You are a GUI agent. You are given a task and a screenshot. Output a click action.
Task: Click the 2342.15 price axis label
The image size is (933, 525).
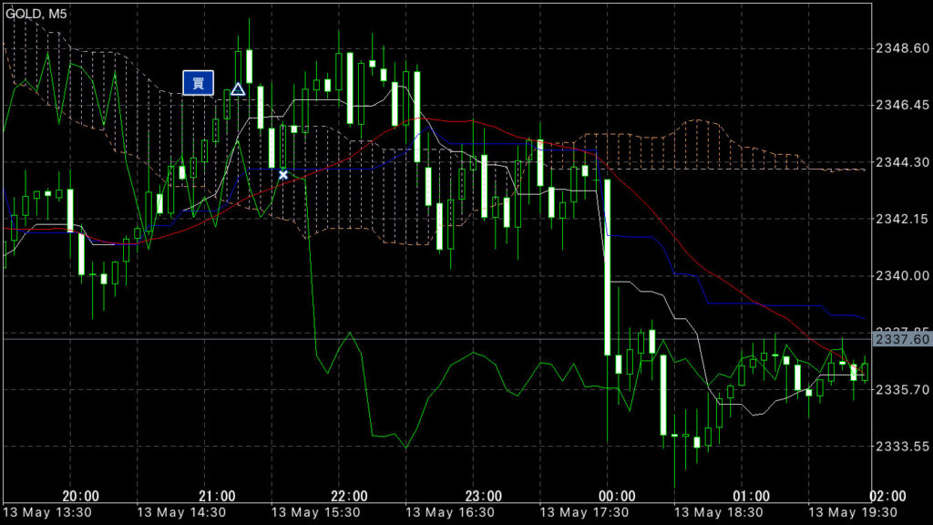[903, 219]
